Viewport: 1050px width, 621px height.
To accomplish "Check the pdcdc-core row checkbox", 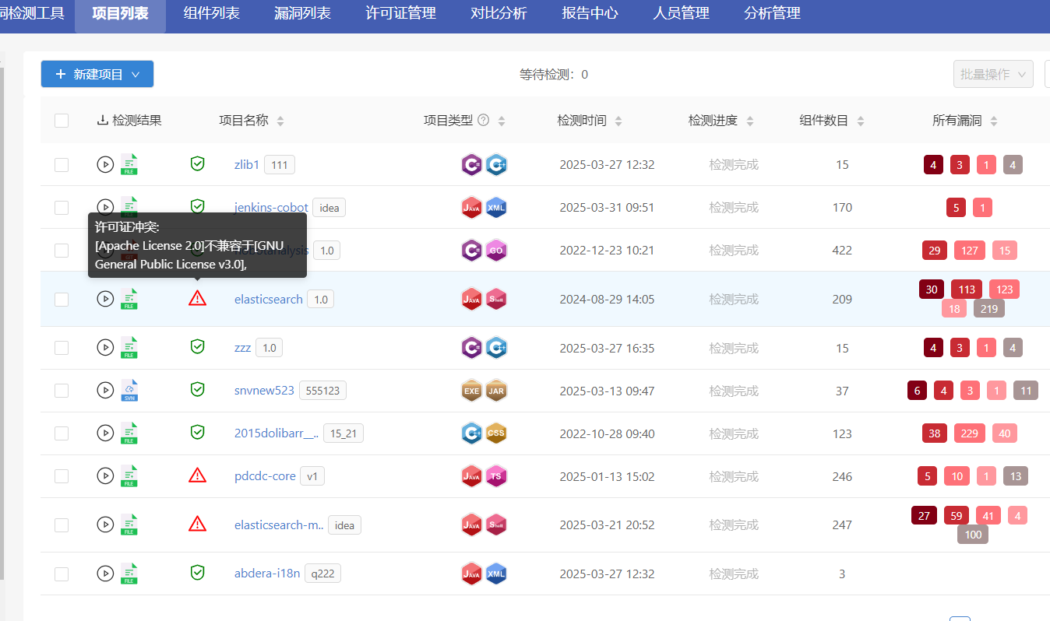I will (x=62, y=475).
